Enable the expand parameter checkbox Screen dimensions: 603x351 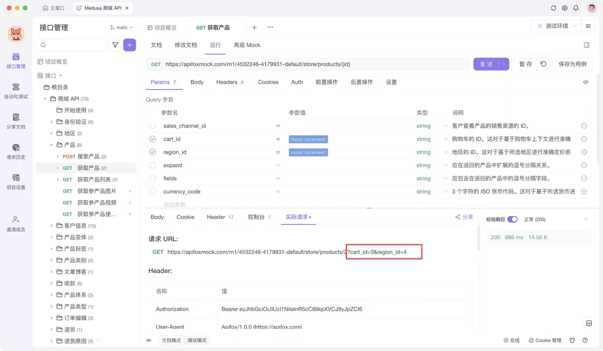[153, 165]
